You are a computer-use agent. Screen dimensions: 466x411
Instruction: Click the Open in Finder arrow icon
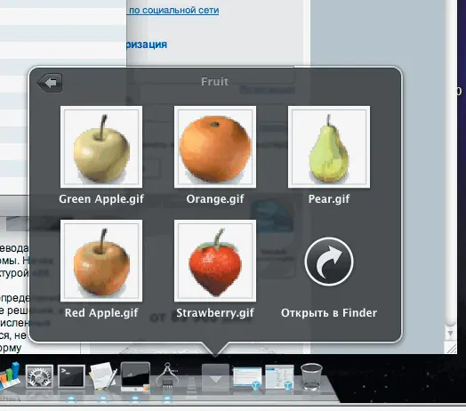point(329,262)
